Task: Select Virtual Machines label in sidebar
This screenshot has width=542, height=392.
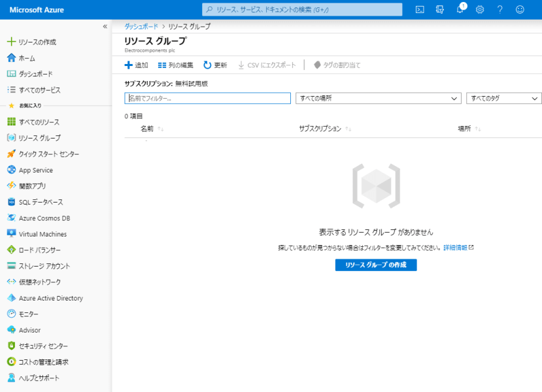Action: [43, 234]
